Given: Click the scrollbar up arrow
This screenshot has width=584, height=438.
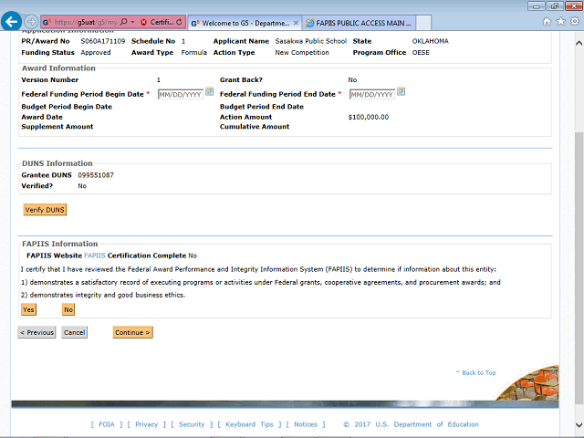Looking at the screenshot, I should tap(579, 43).
